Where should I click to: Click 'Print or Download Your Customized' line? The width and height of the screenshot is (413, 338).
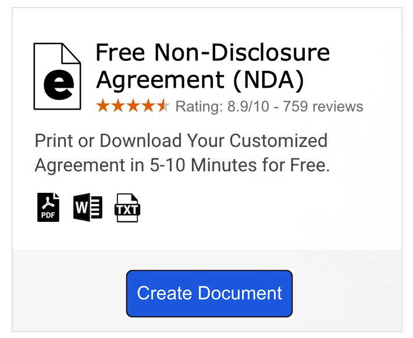pos(181,141)
